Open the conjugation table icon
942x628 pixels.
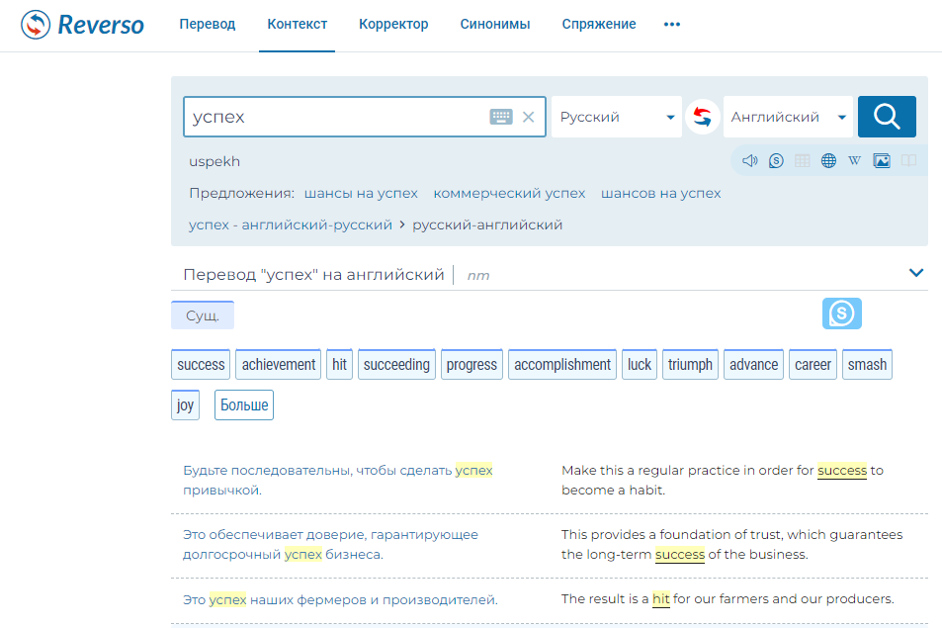pyautogui.click(x=802, y=160)
